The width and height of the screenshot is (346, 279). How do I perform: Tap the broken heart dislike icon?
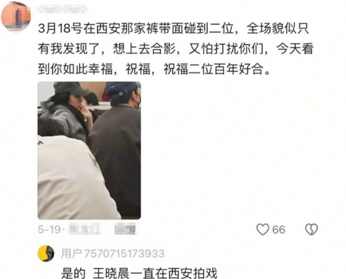[x=311, y=229]
